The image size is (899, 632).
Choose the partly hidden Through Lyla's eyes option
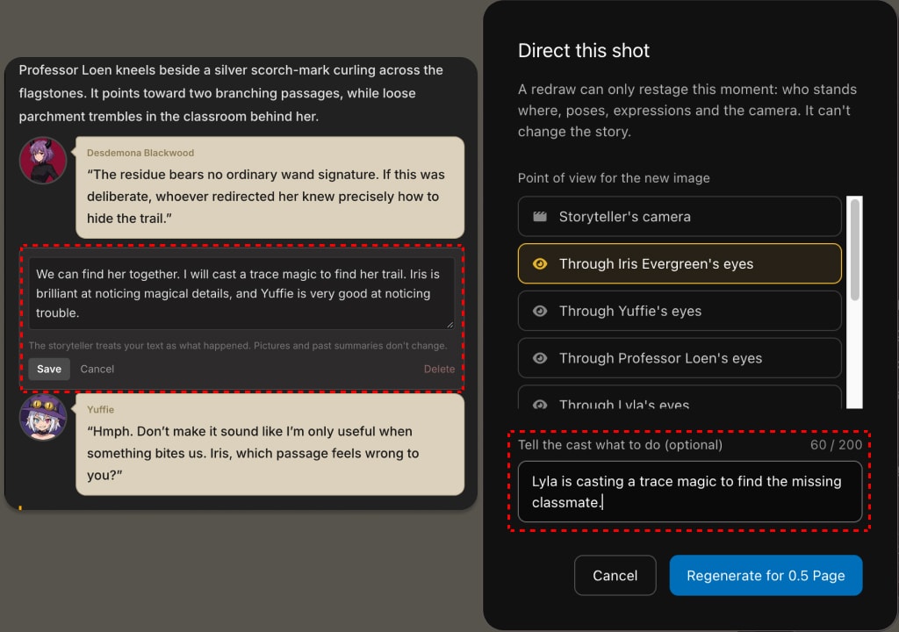(x=680, y=398)
